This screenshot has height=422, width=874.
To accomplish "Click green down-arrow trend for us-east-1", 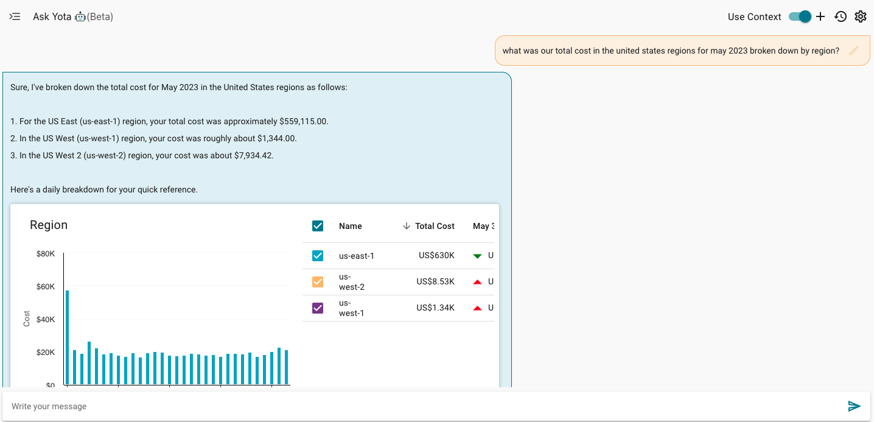I will click(477, 256).
